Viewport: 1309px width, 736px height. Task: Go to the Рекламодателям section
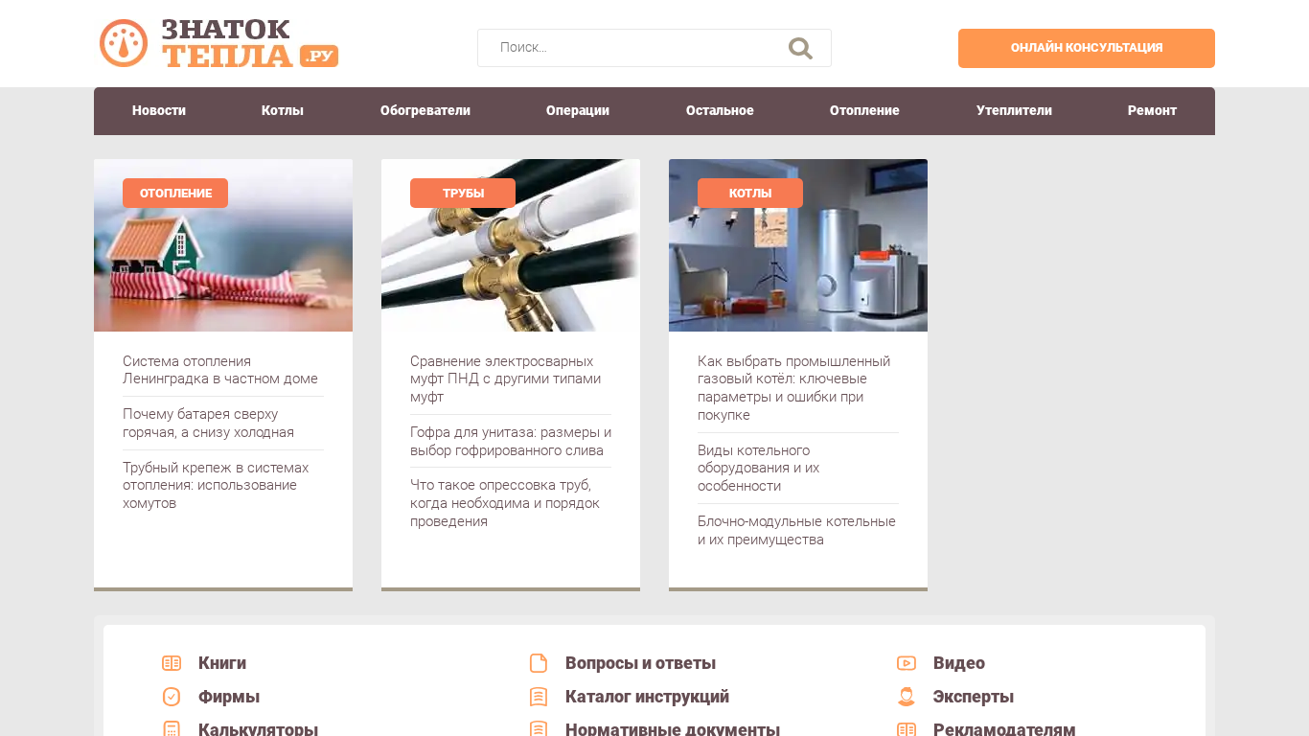(x=1004, y=729)
